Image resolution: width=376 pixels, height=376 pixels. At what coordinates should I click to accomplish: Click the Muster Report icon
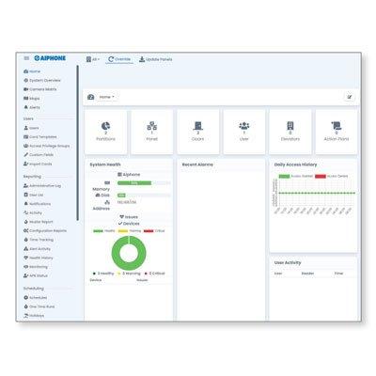coord(26,222)
